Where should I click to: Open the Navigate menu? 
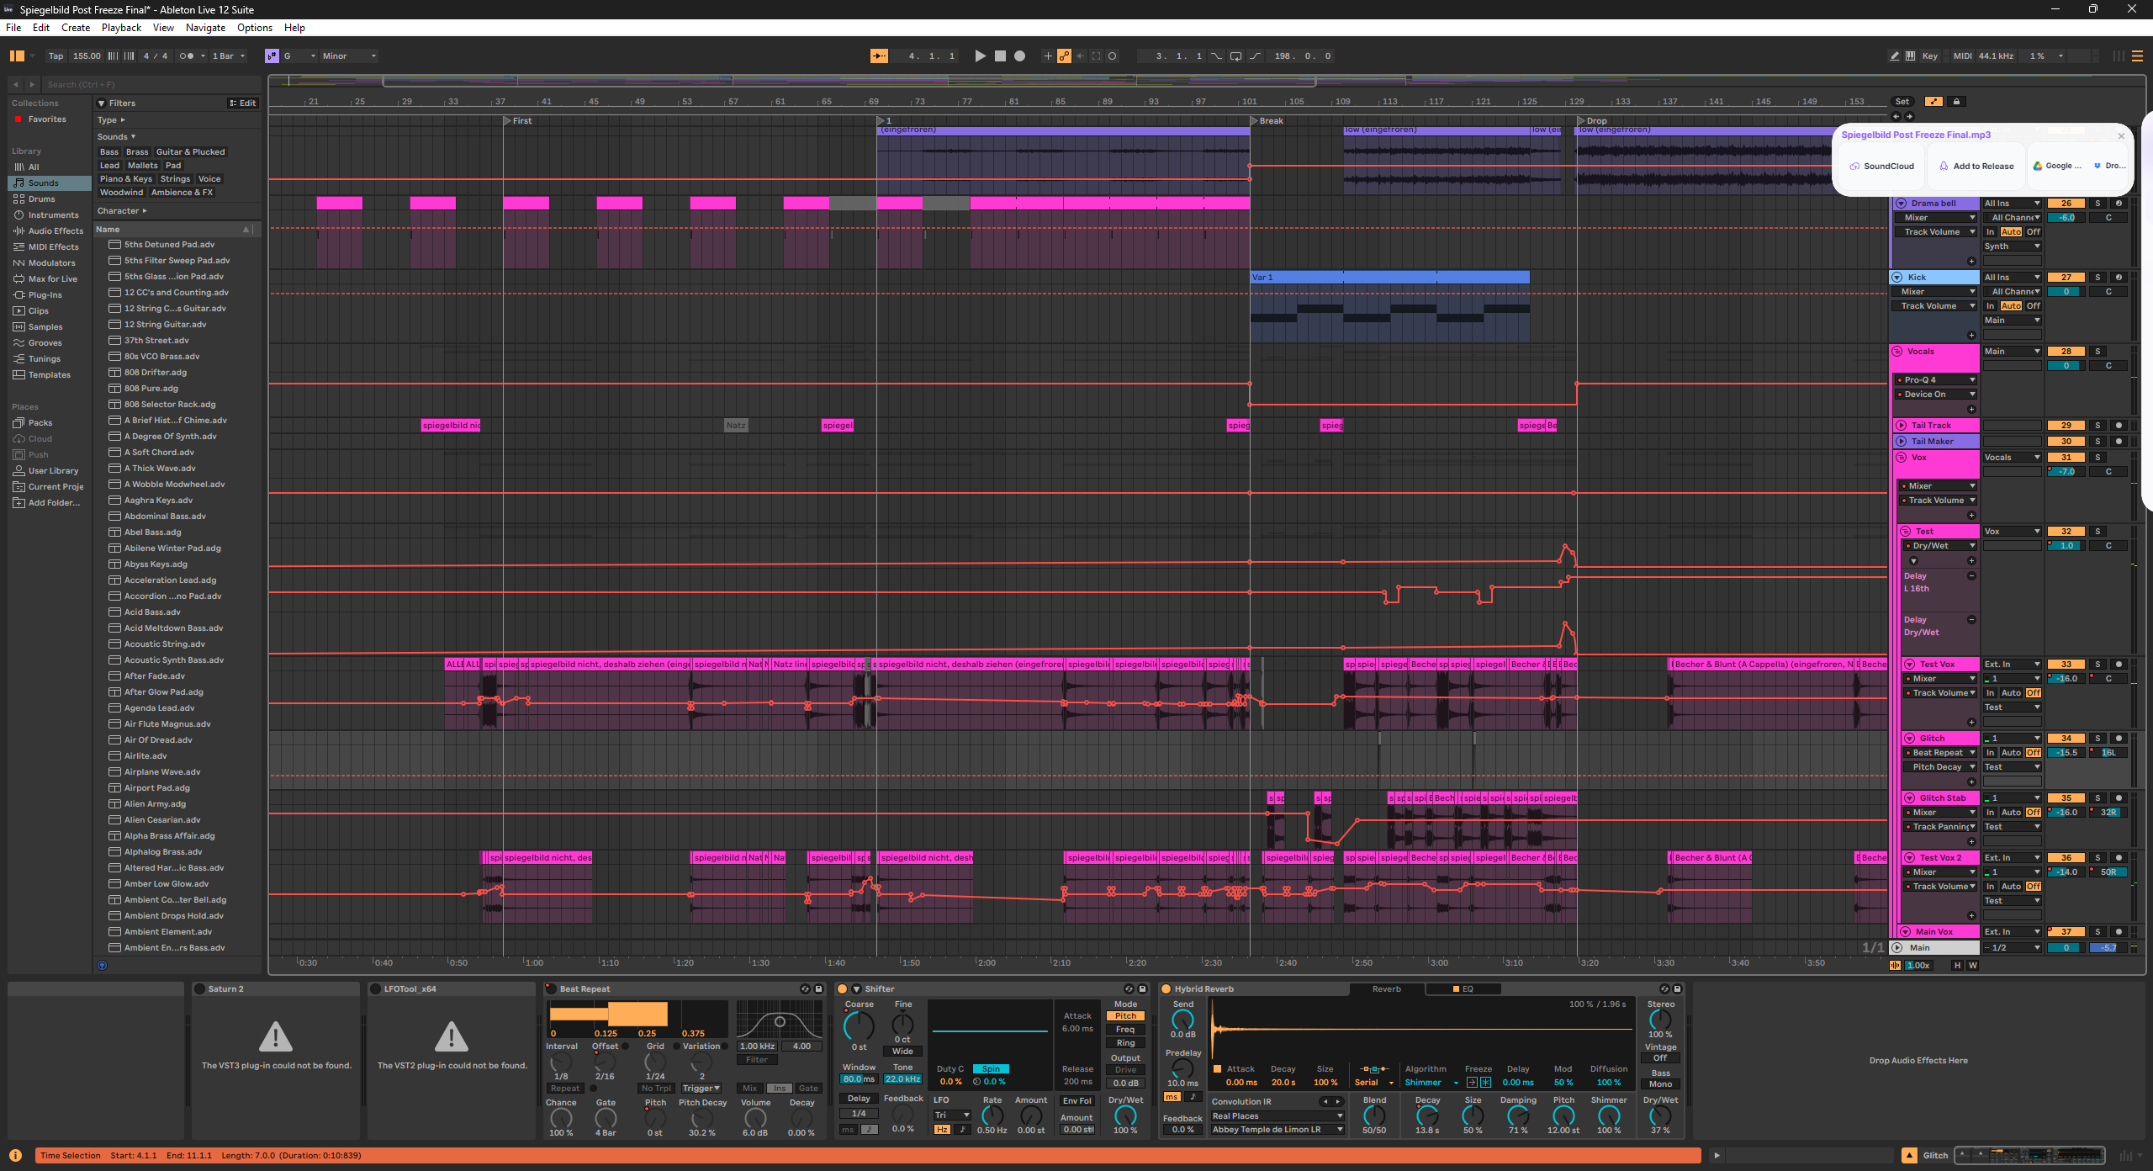[x=205, y=28]
